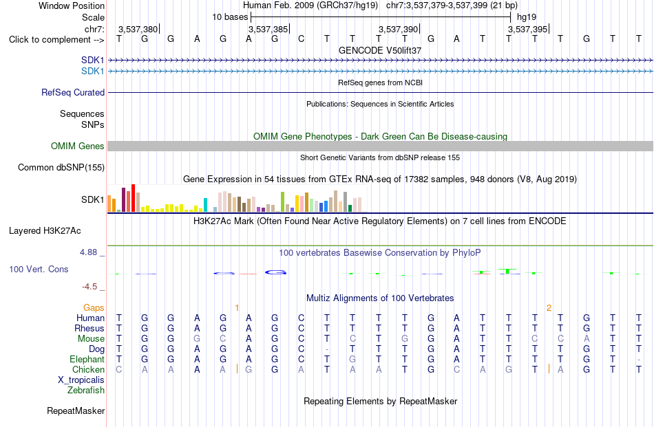Open the RepeatMasker track label
Image resolution: width=654 pixels, height=427 pixels.
[76, 410]
